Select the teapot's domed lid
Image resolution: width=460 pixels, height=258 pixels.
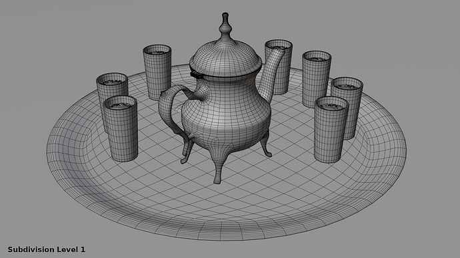point(225,59)
